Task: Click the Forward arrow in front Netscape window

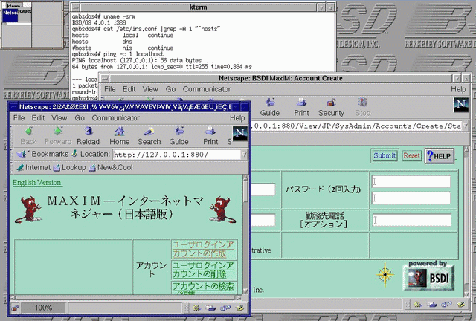Action: [x=58, y=135]
